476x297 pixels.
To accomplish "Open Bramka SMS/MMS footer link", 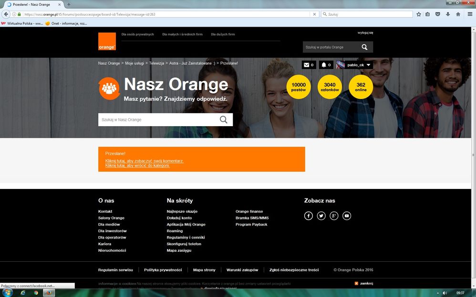I will point(252,218).
